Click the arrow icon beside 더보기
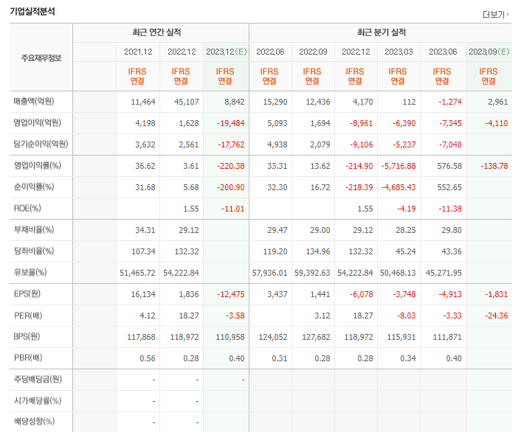This screenshot has width=521, height=432. click(508, 15)
